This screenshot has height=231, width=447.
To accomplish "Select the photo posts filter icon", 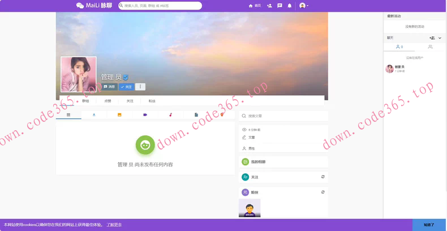I will coord(119,114).
